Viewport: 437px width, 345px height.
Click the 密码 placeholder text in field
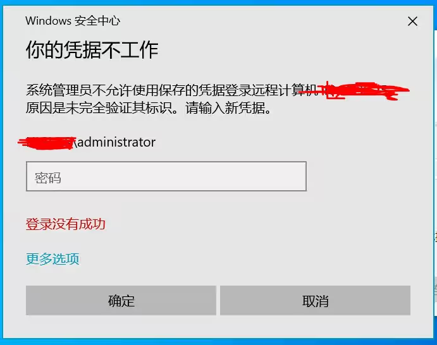47,178
